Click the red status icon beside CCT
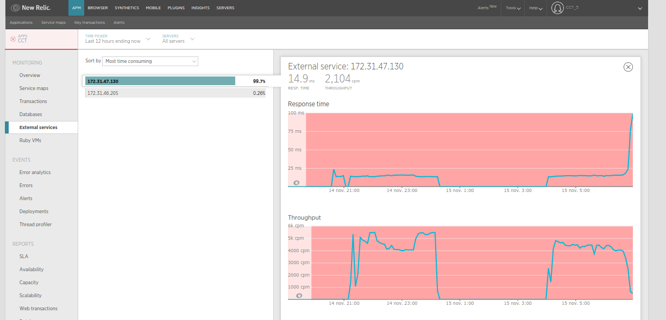This screenshot has width=666, height=320. pyautogui.click(x=13, y=39)
